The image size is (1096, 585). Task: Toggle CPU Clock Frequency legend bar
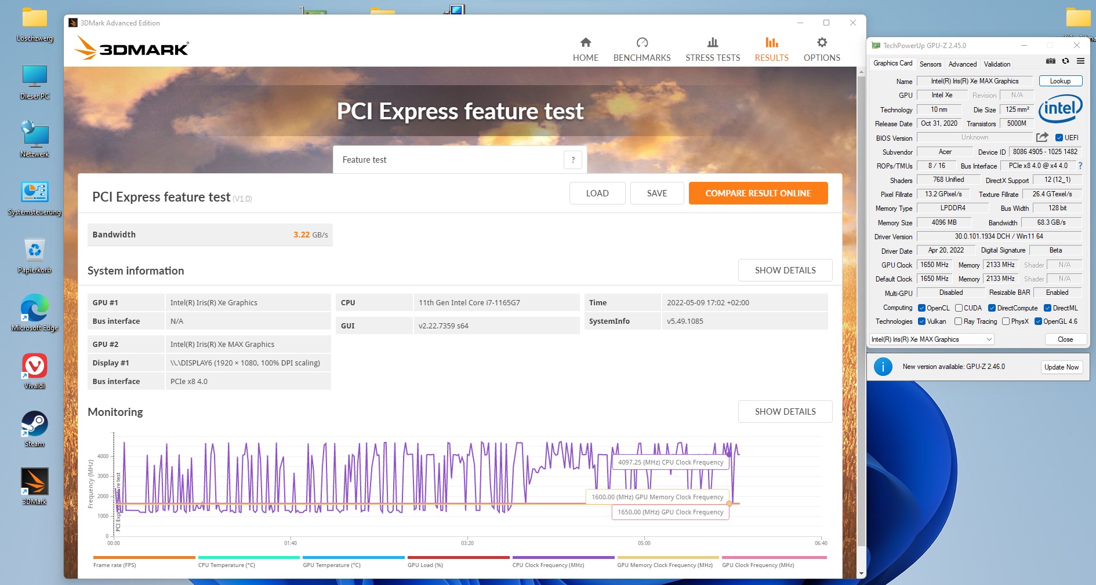click(x=563, y=558)
